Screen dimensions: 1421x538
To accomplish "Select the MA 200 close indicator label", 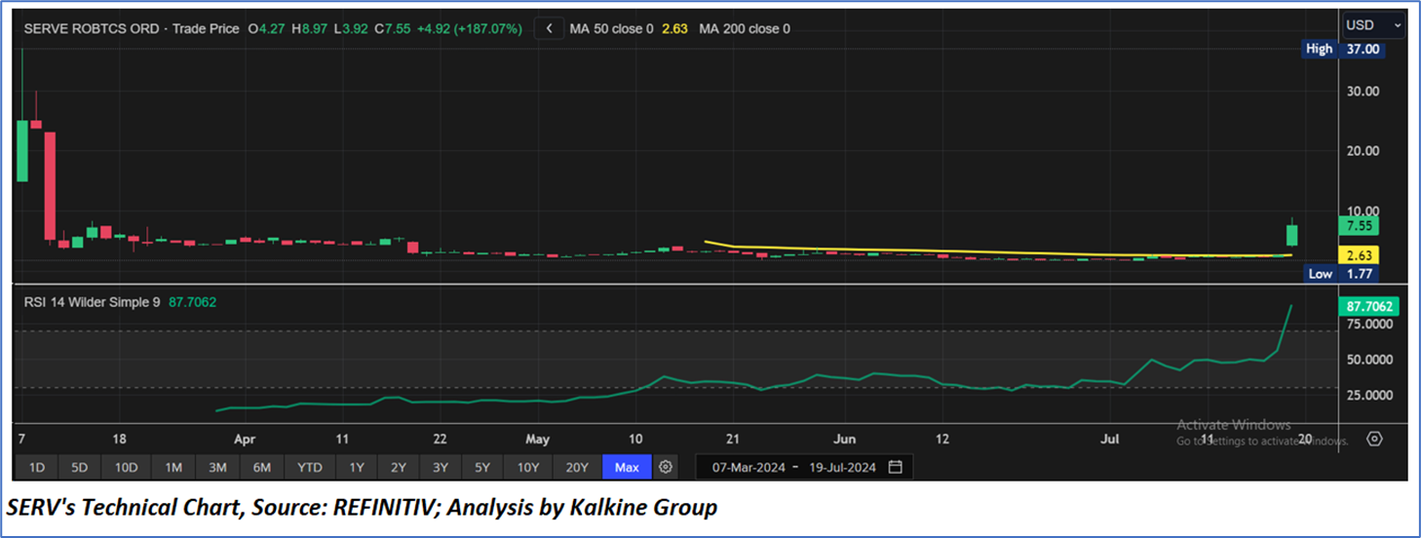I will (x=744, y=29).
